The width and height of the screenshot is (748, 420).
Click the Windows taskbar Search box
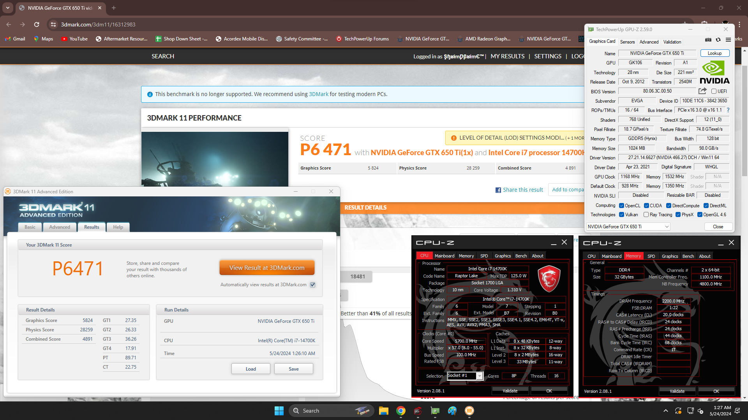pos(331,411)
